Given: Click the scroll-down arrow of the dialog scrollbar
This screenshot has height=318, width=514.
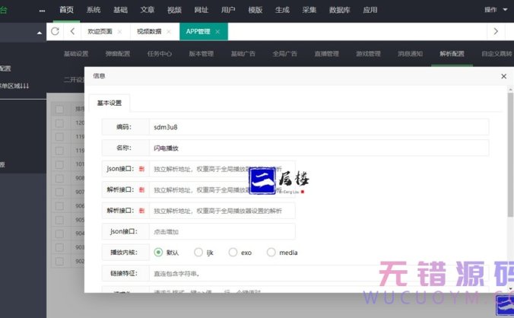Looking at the screenshot, I should [x=510, y=289].
